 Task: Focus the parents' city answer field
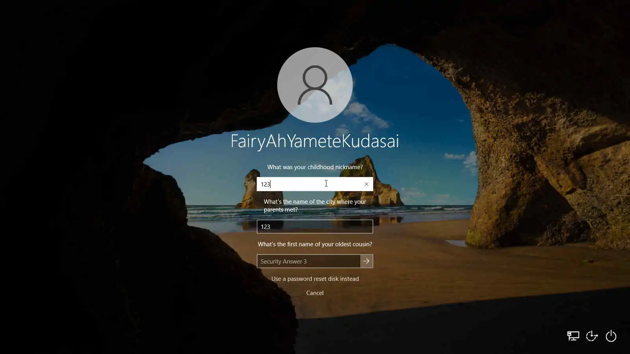(x=315, y=227)
